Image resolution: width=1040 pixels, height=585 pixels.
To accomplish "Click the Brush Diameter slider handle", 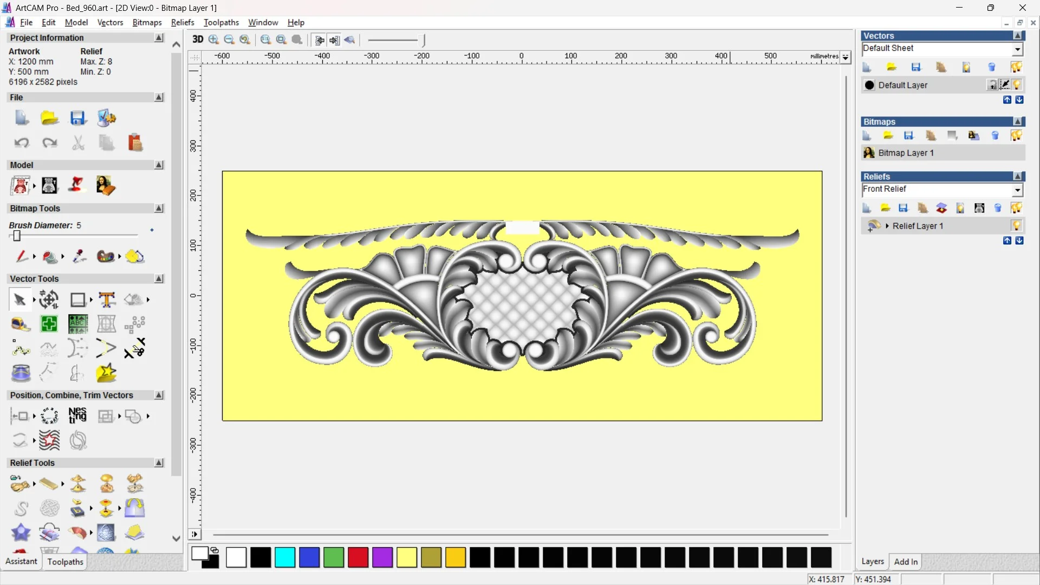I will coord(17,236).
